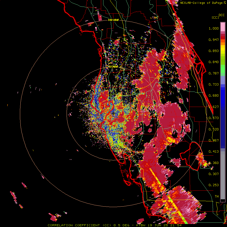The width and height of the screenshot is (227, 227).
Task: Click the light pink top color bar segment
Action: pos(223,27)
